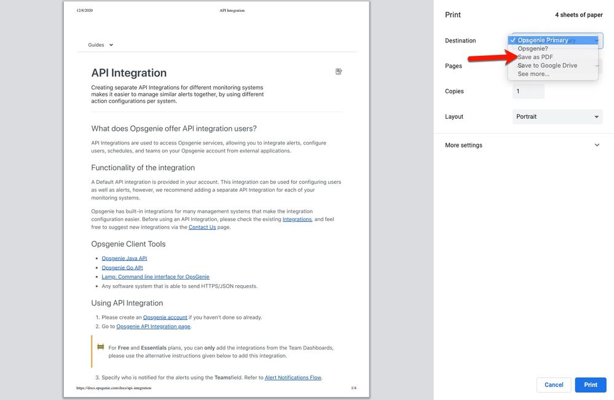
Task: Click '4 sheets of paper' text
Action: (x=579, y=15)
